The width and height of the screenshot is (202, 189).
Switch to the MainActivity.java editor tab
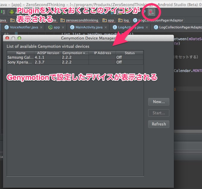coord(86,27)
